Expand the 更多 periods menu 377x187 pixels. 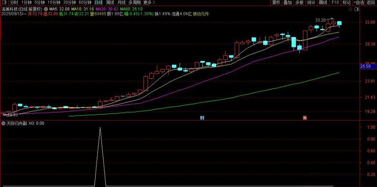148,2
